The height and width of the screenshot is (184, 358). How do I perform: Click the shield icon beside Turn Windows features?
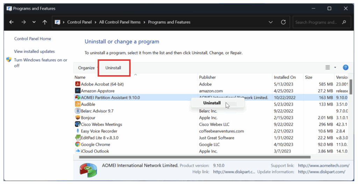click(9, 60)
